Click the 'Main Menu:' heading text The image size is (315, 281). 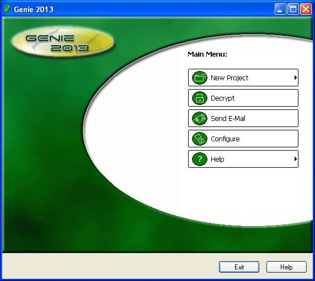point(207,54)
